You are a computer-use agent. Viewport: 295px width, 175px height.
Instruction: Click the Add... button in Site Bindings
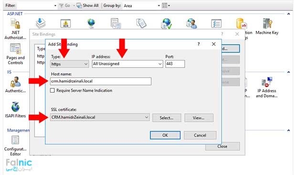tap(231, 49)
